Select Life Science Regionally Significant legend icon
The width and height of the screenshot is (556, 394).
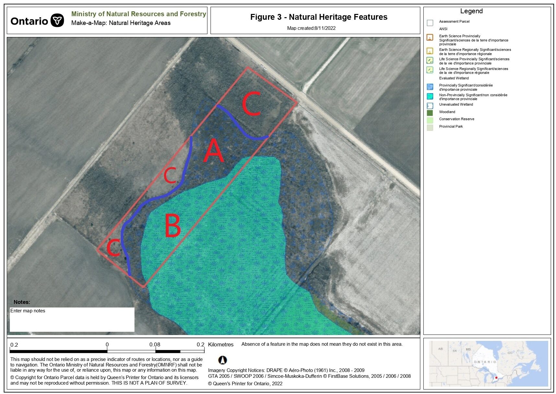[430, 70]
